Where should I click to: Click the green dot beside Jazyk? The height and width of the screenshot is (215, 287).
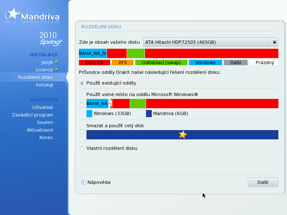pyautogui.click(x=57, y=62)
